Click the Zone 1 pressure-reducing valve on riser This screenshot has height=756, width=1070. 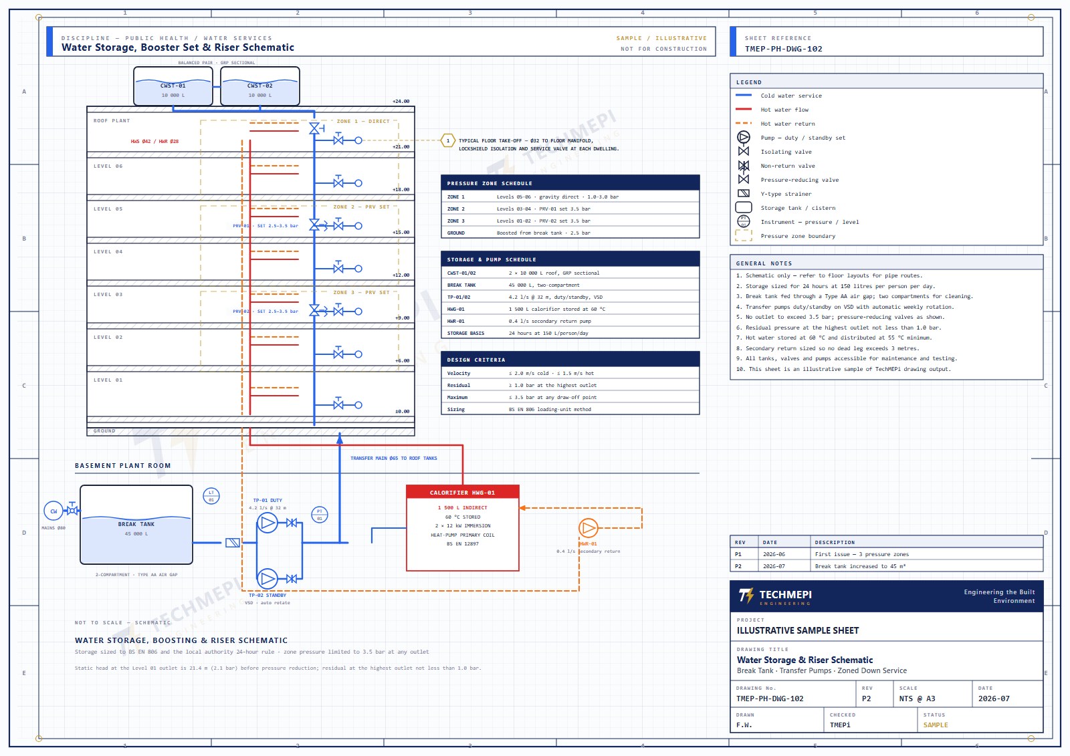pos(314,128)
